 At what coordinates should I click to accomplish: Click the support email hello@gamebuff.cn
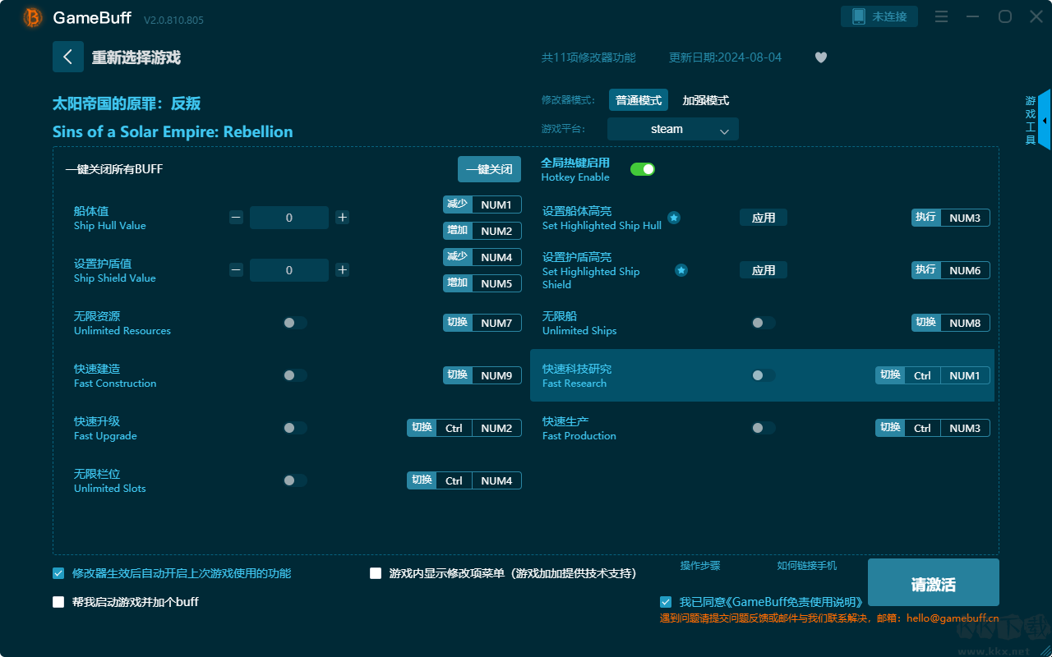point(953,618)
